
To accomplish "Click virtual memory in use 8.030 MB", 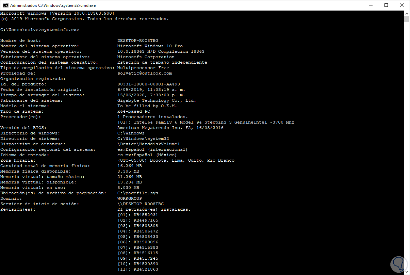I will (128, 188).
